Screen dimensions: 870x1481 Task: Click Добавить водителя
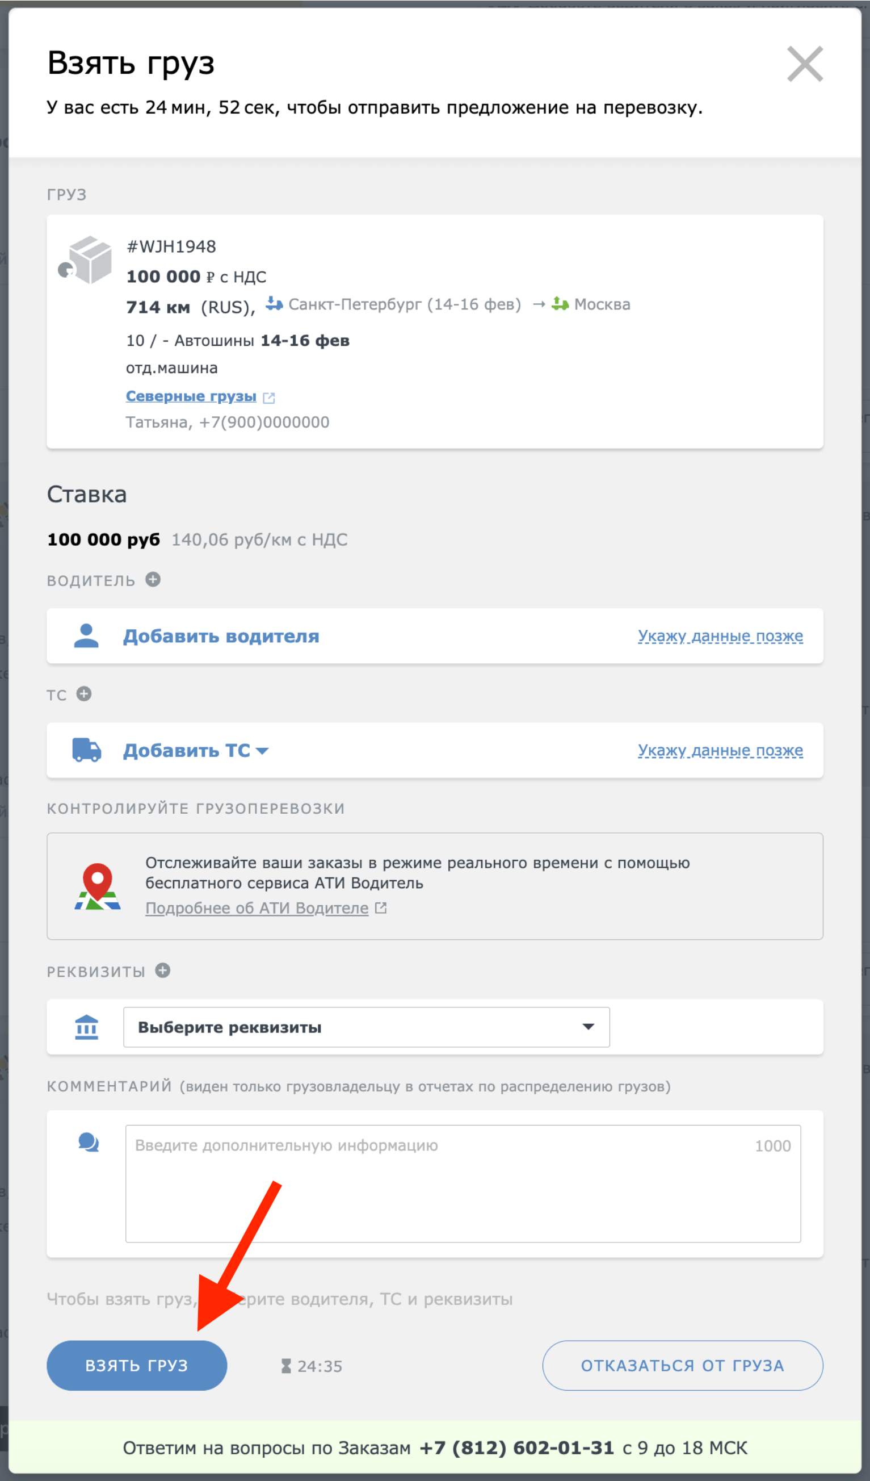(x=221, y=636)
